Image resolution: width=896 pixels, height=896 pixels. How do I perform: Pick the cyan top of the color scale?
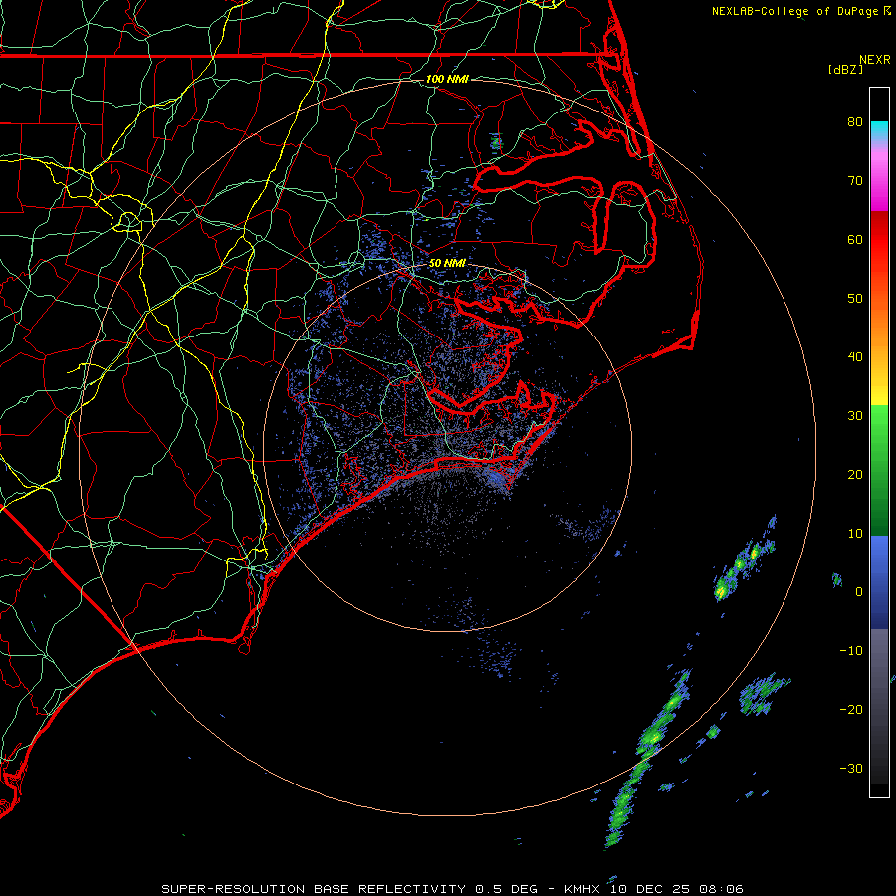pyautogui.click(x=879, y=130)
